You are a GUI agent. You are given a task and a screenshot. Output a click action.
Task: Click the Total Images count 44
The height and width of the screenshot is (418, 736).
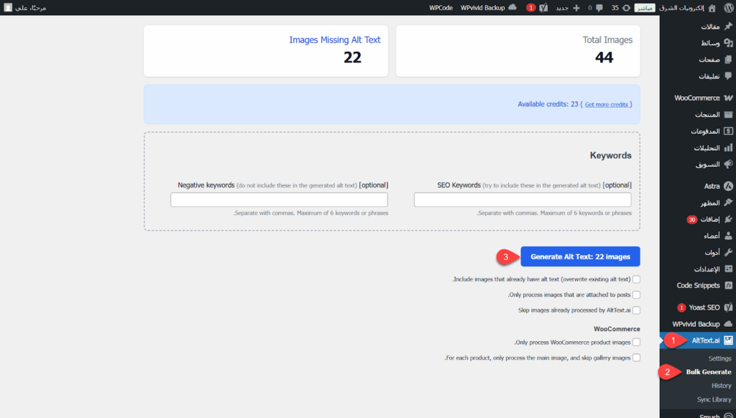(x=604, y=57)
